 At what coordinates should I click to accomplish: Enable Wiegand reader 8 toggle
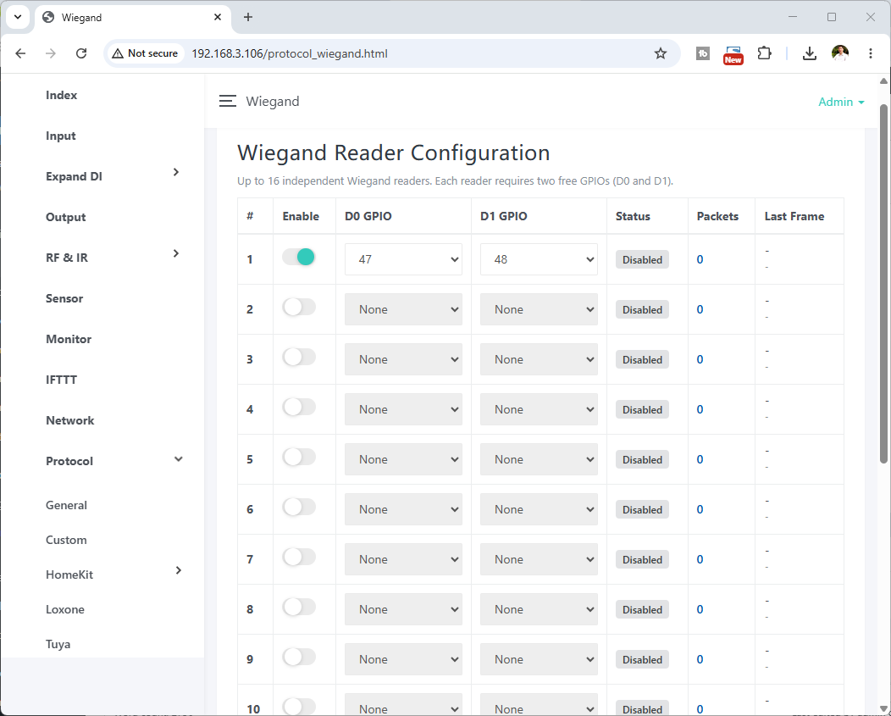[x=299, y=608]
